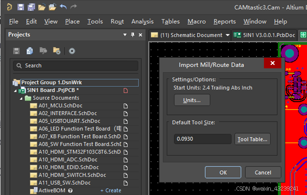Click the Save All icon in the quick access toolbar

[x=31, y=7]
